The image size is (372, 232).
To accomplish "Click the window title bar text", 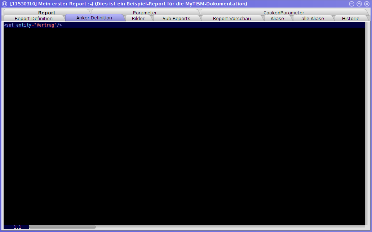I will point(129,4).
